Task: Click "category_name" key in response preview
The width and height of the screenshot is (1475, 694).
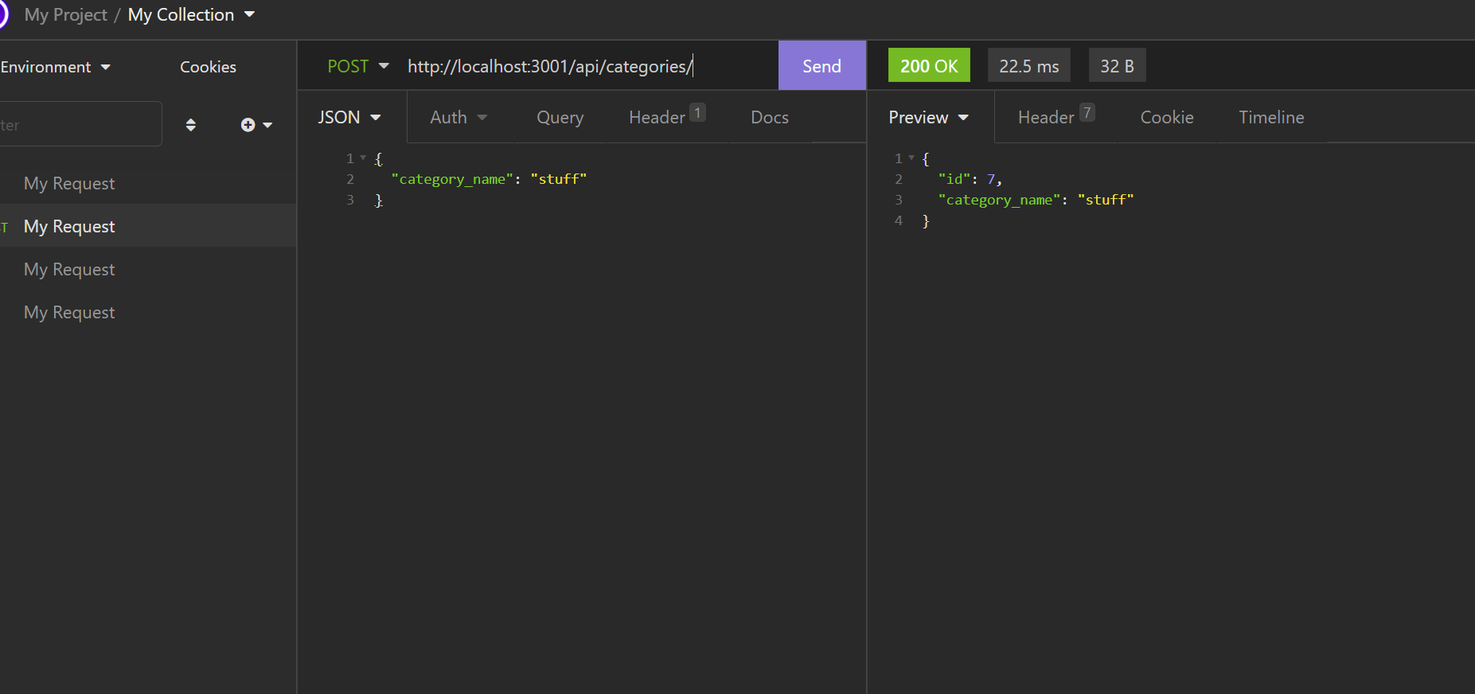Action: (999, 200)
